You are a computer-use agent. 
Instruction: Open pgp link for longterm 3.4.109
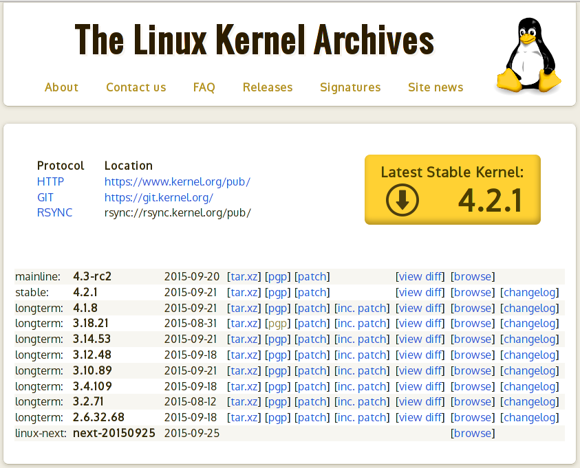coord(277,386)
